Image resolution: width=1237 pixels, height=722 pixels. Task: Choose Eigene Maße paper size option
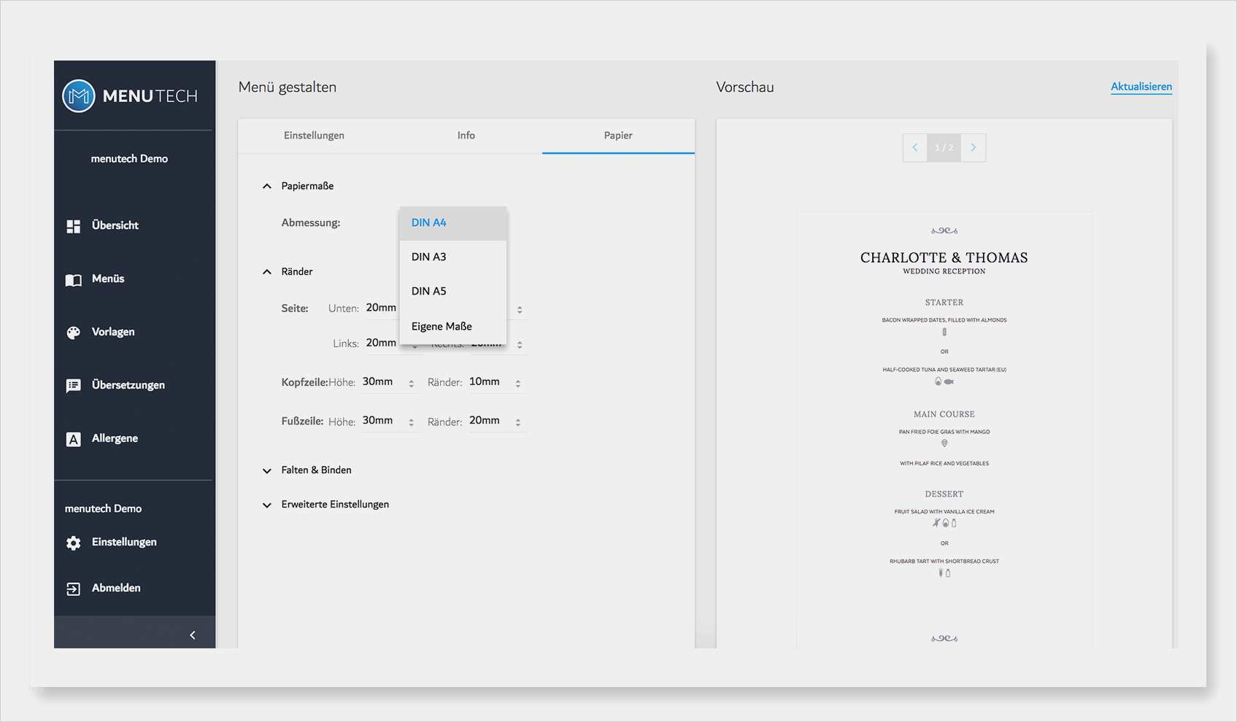tap(442, 327)
